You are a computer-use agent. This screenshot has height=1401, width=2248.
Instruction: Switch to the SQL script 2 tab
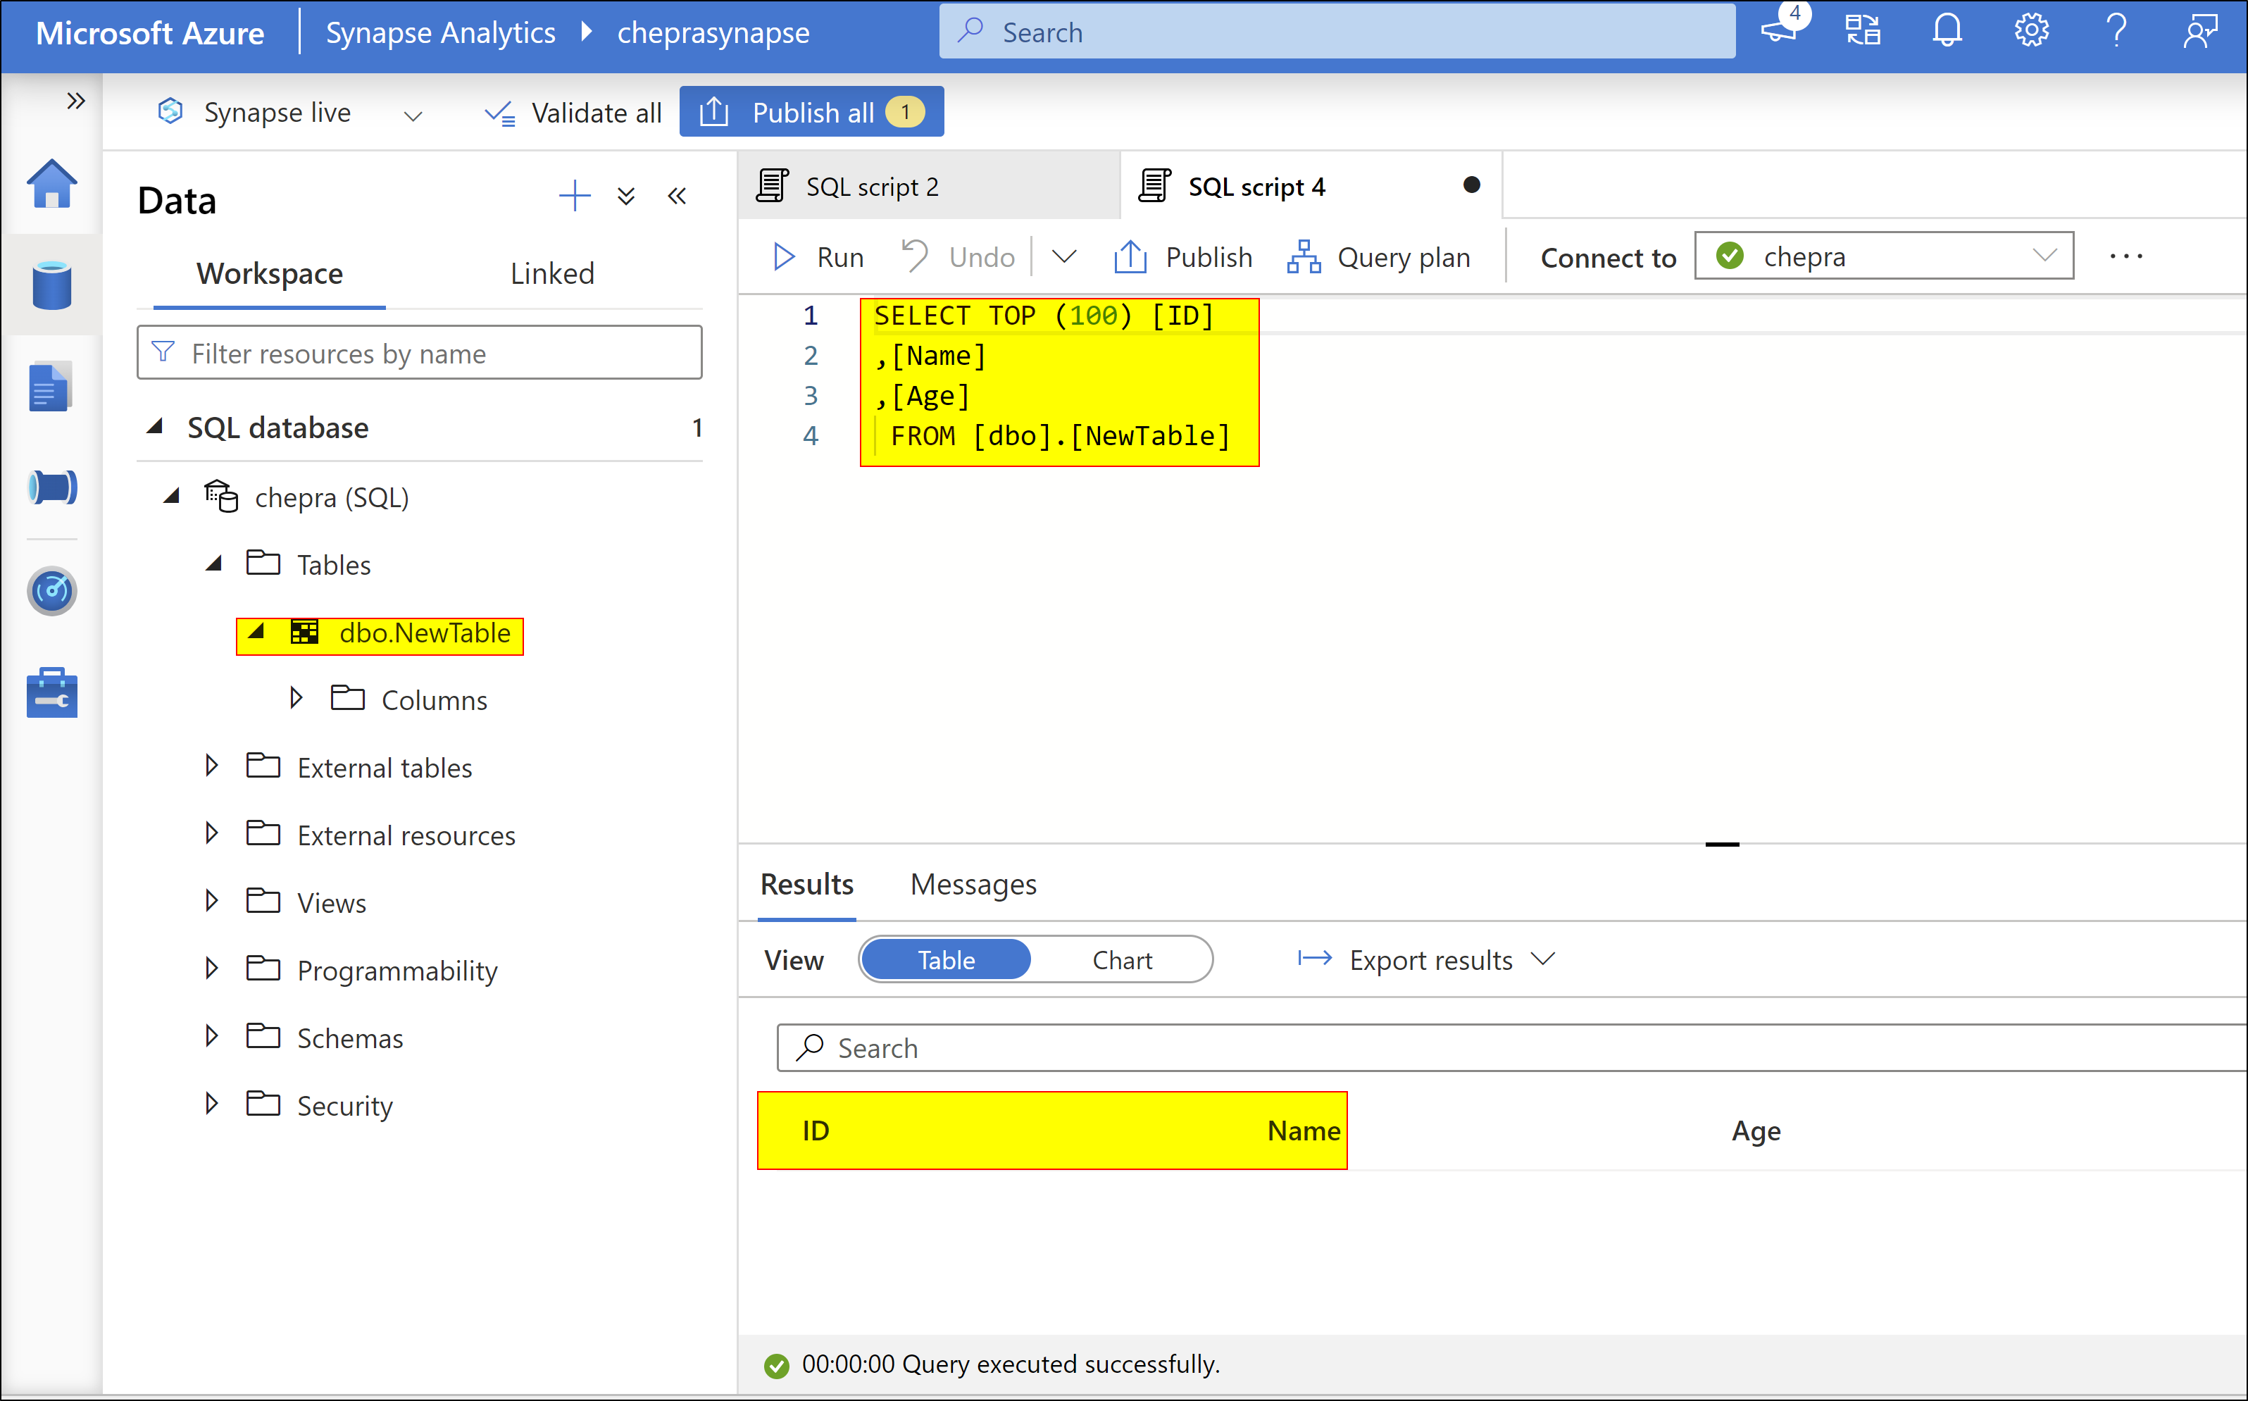click(x=929, y=186)
